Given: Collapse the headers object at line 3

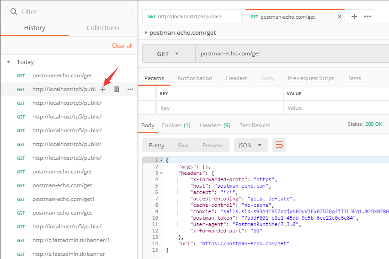Looking at the screenshot, I should 161,173.
